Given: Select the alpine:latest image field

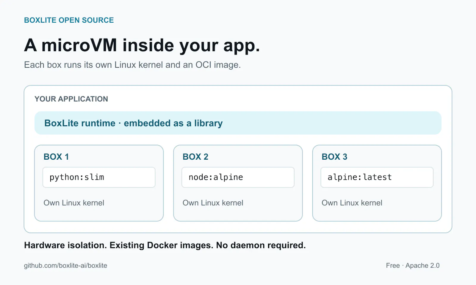Looking at the screenshot, I should click(377, 177).
